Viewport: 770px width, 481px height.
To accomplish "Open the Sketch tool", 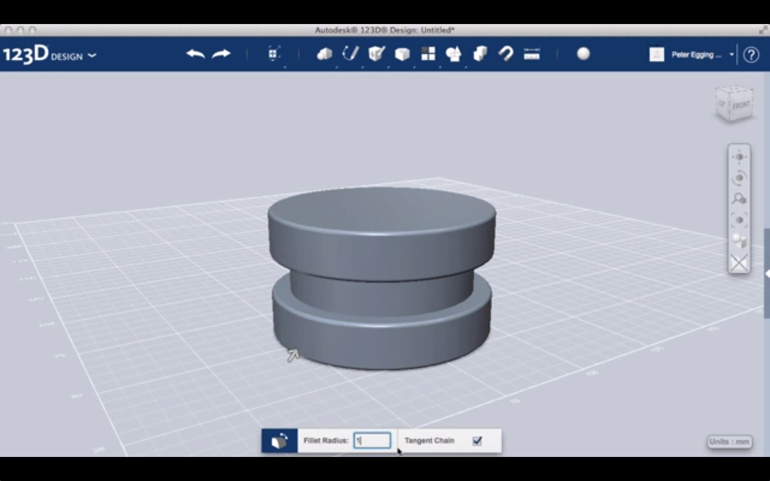I will click(350, 53).
